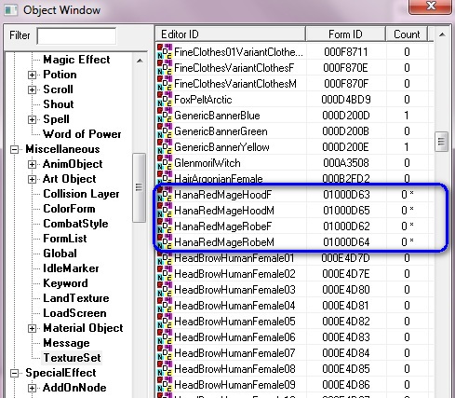Select IdleMarker category
455x398 pixels.
(71, 268)
